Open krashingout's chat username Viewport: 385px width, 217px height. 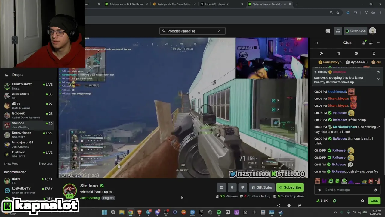pyautogui.click(x=337, y=92)
